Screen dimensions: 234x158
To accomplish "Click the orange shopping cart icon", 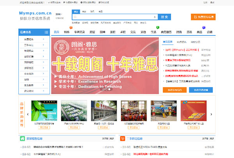I will pyautogui.click(x=122, y=139).
